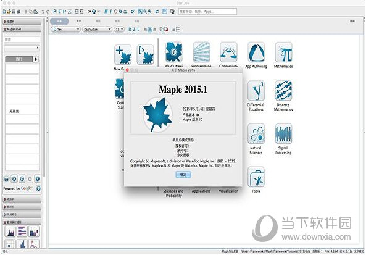Image resolution: width=366 pixels, height=255 pixels.
Task: Open the Signal Processing tile
Action: [283, 134]
